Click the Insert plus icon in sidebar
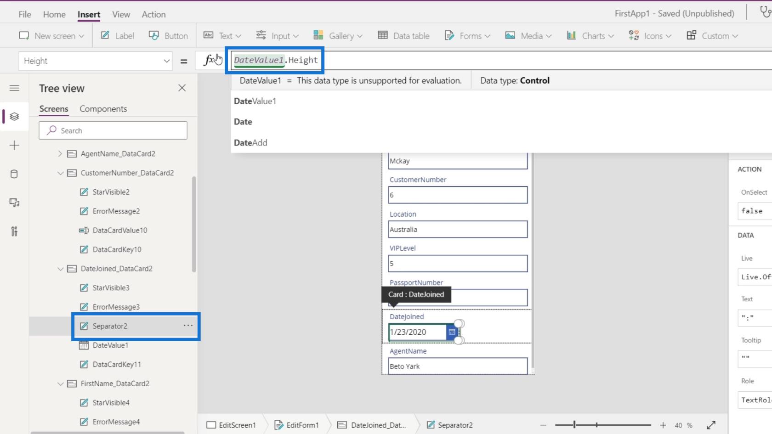Viewport: 772px width, 434px height. (x=14, y=146)
